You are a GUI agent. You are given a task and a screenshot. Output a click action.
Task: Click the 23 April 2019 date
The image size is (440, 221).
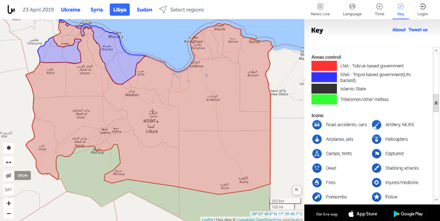coord(38,10)
